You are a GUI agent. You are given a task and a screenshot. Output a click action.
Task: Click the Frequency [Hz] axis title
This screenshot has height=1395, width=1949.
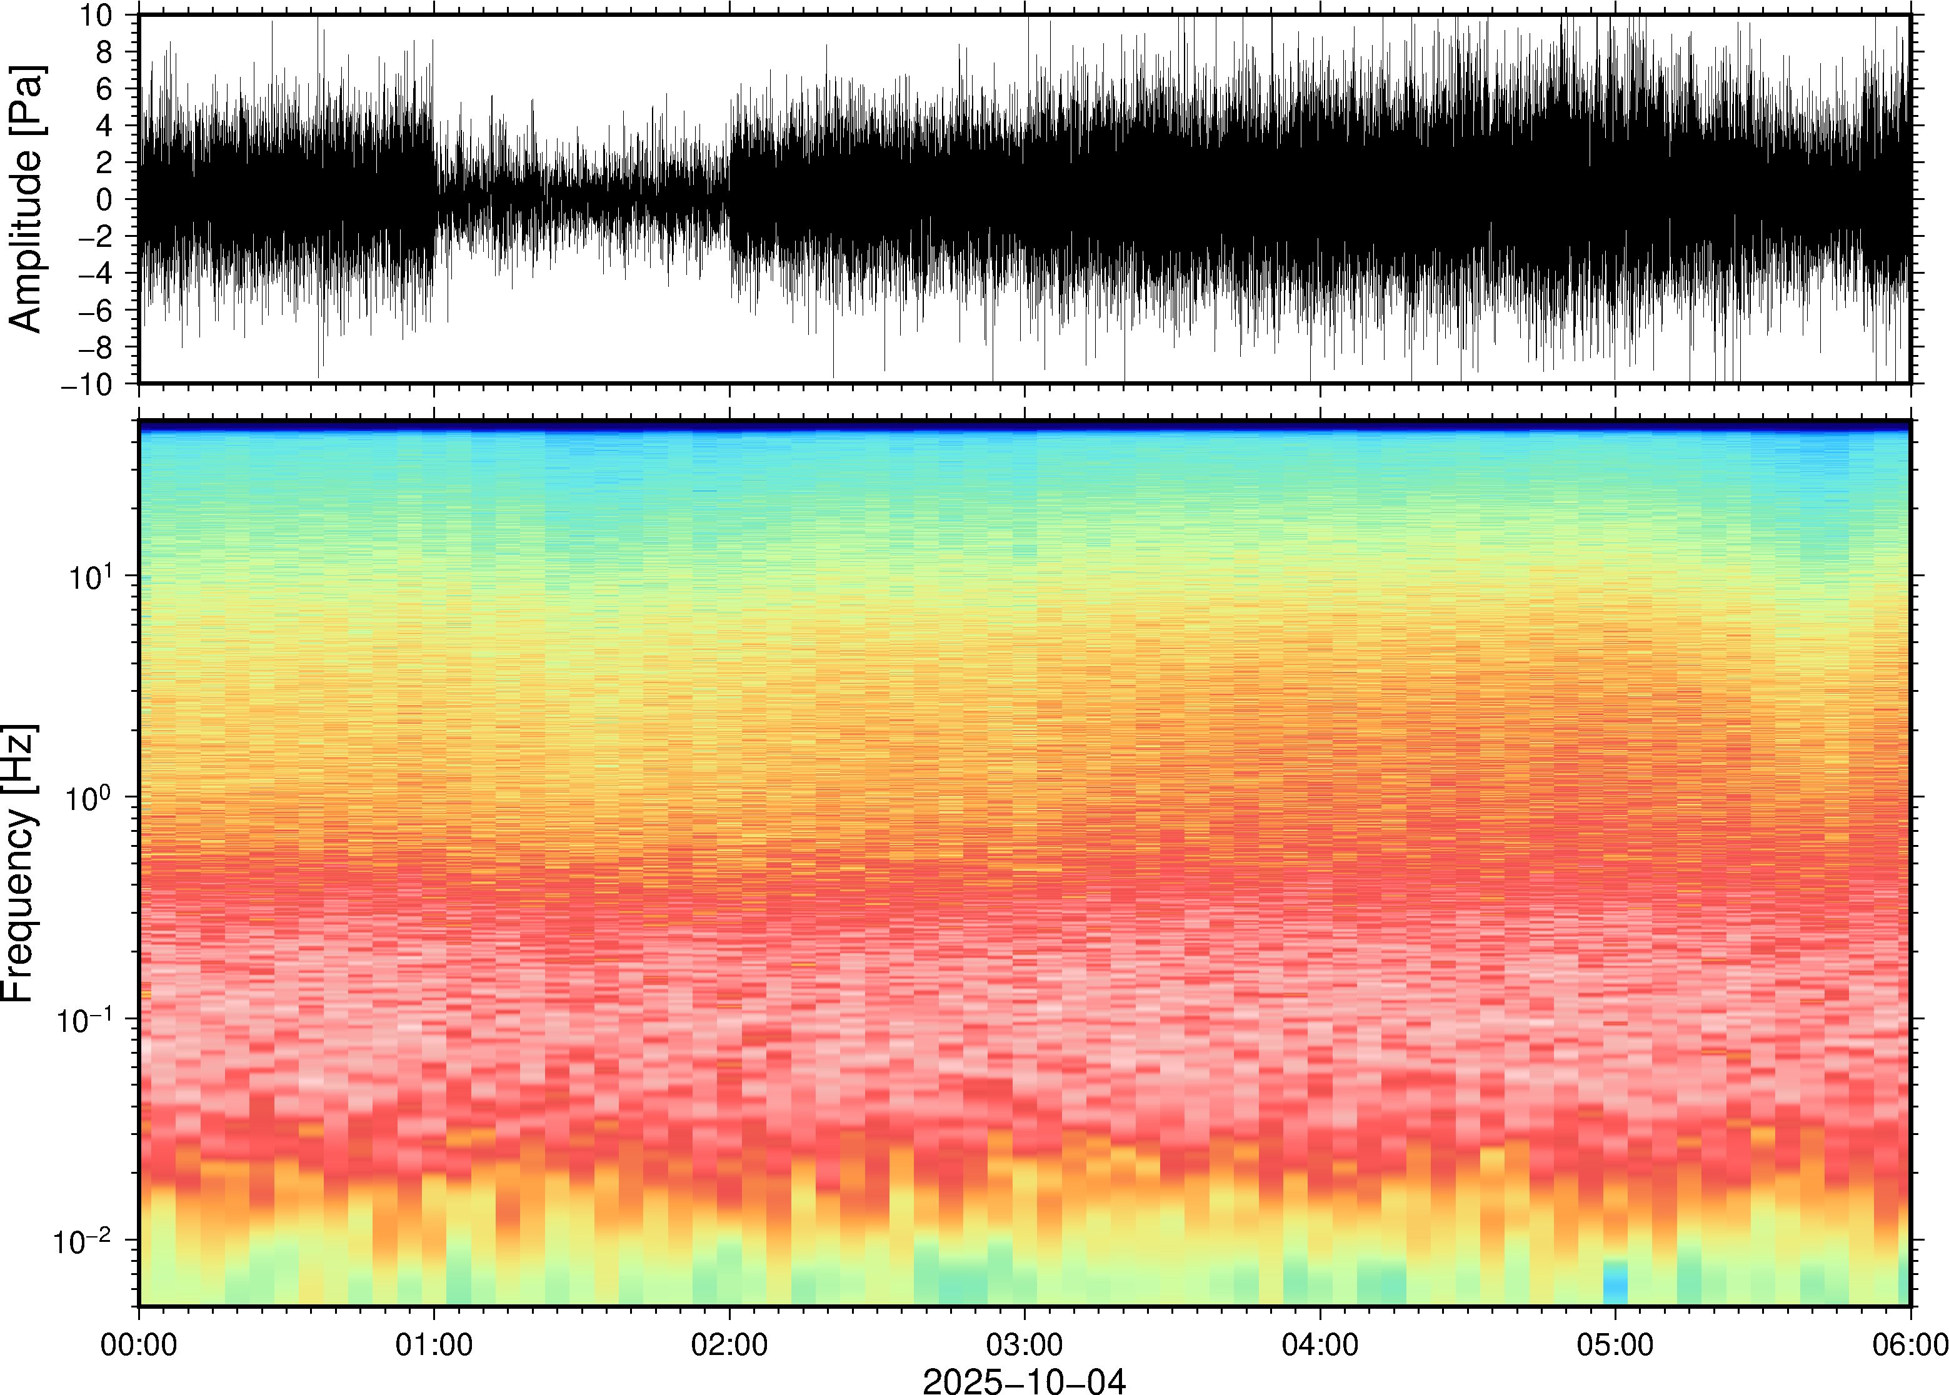[19, 863]
